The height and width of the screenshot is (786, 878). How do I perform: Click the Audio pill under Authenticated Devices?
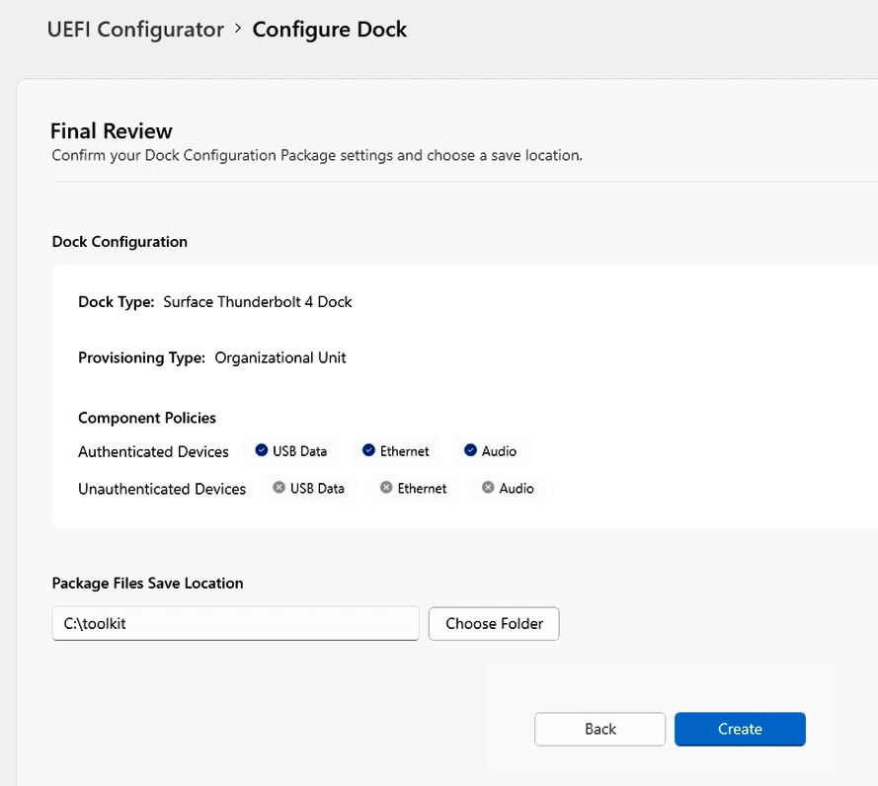pyautogui.click(x=491, y=450)
